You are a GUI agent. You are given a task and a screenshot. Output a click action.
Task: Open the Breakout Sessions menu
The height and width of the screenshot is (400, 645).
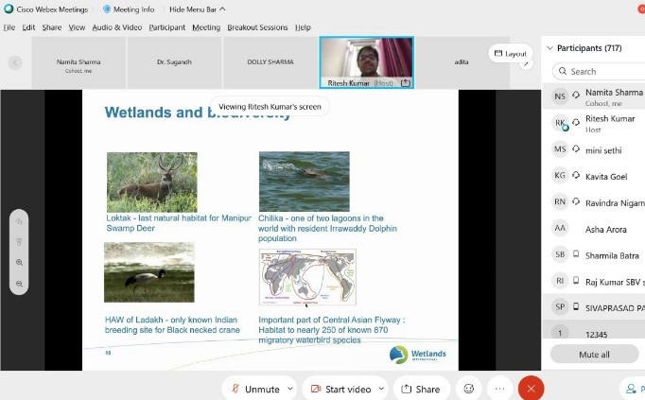[x=257, y=27]
